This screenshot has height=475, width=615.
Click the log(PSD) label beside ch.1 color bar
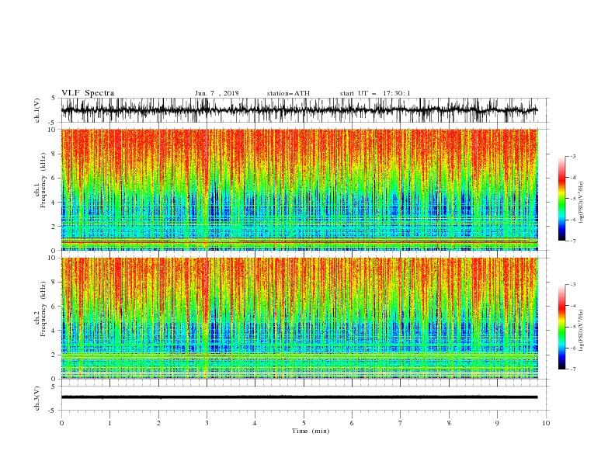[x=582, y=203]
